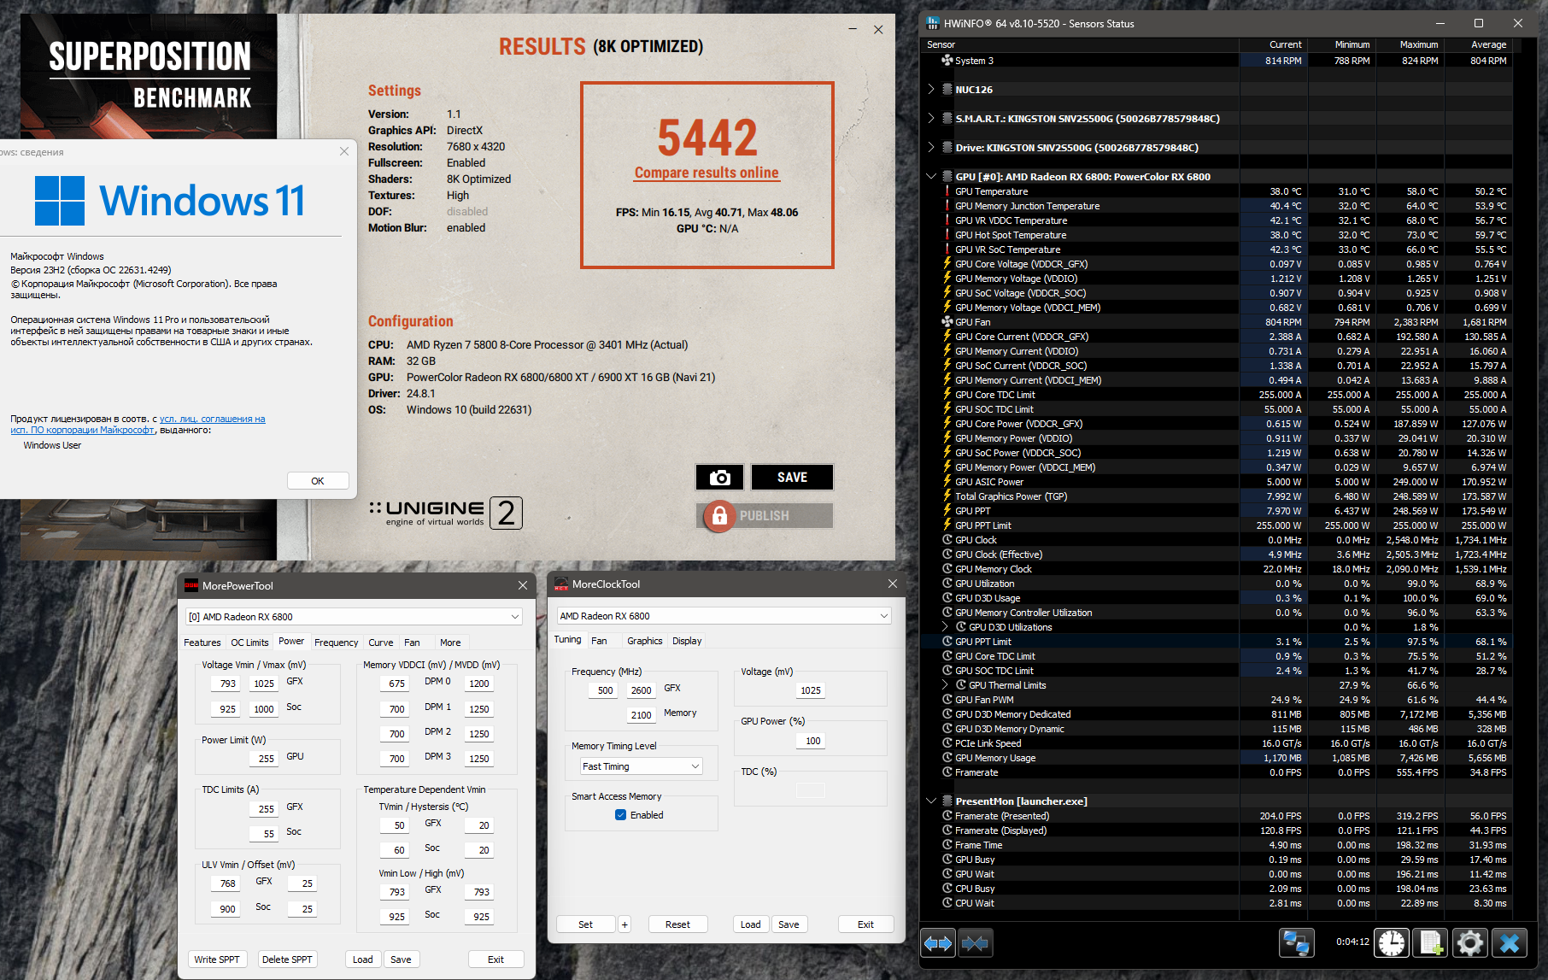Click OK in the Windows About dialog
Screen dimensions: 1548x980
tap(318, 481)
